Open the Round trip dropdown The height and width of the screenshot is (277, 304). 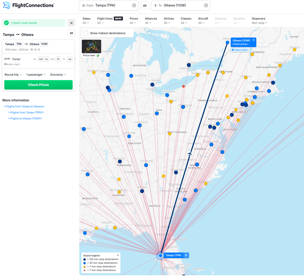pyautogui.click(x=13, y=75)
